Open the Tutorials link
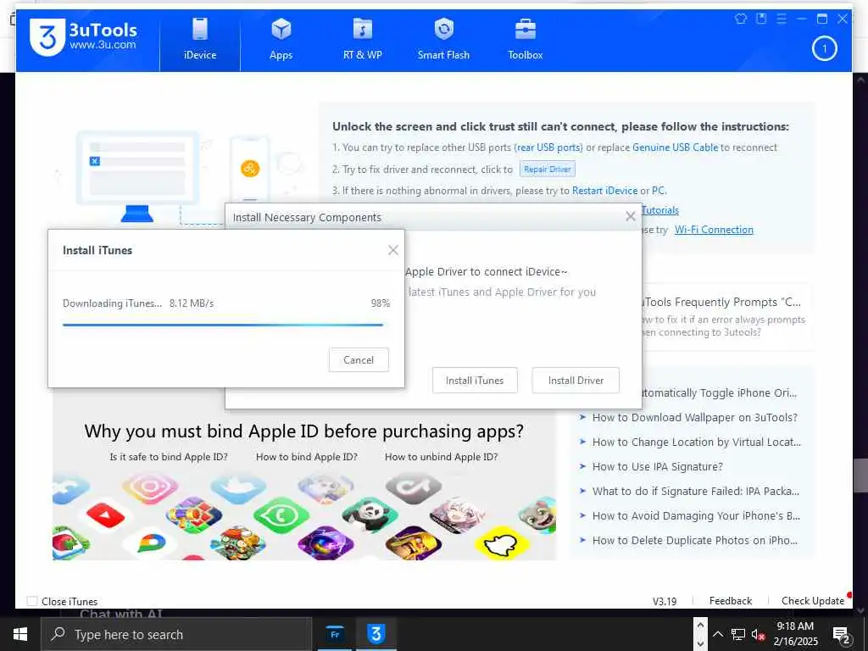Viewport: 868px width, 651px height. [659, 210]
